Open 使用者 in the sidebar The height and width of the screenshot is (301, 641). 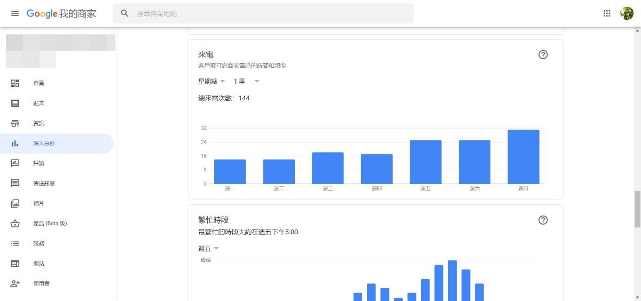[41, 283]
